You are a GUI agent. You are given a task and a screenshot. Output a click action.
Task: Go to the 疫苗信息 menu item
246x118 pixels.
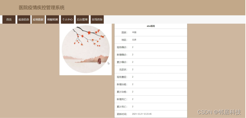pyautogui.click(x=24, y=20)
